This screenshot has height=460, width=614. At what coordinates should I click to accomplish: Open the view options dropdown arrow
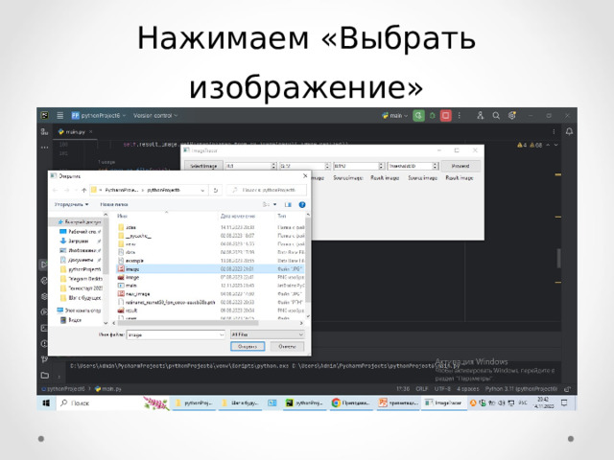pos(275,204)
